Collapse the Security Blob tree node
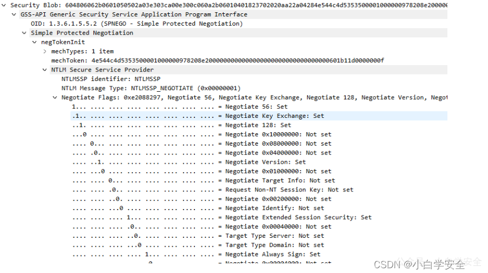488x273 pixels. click(4, 5)
